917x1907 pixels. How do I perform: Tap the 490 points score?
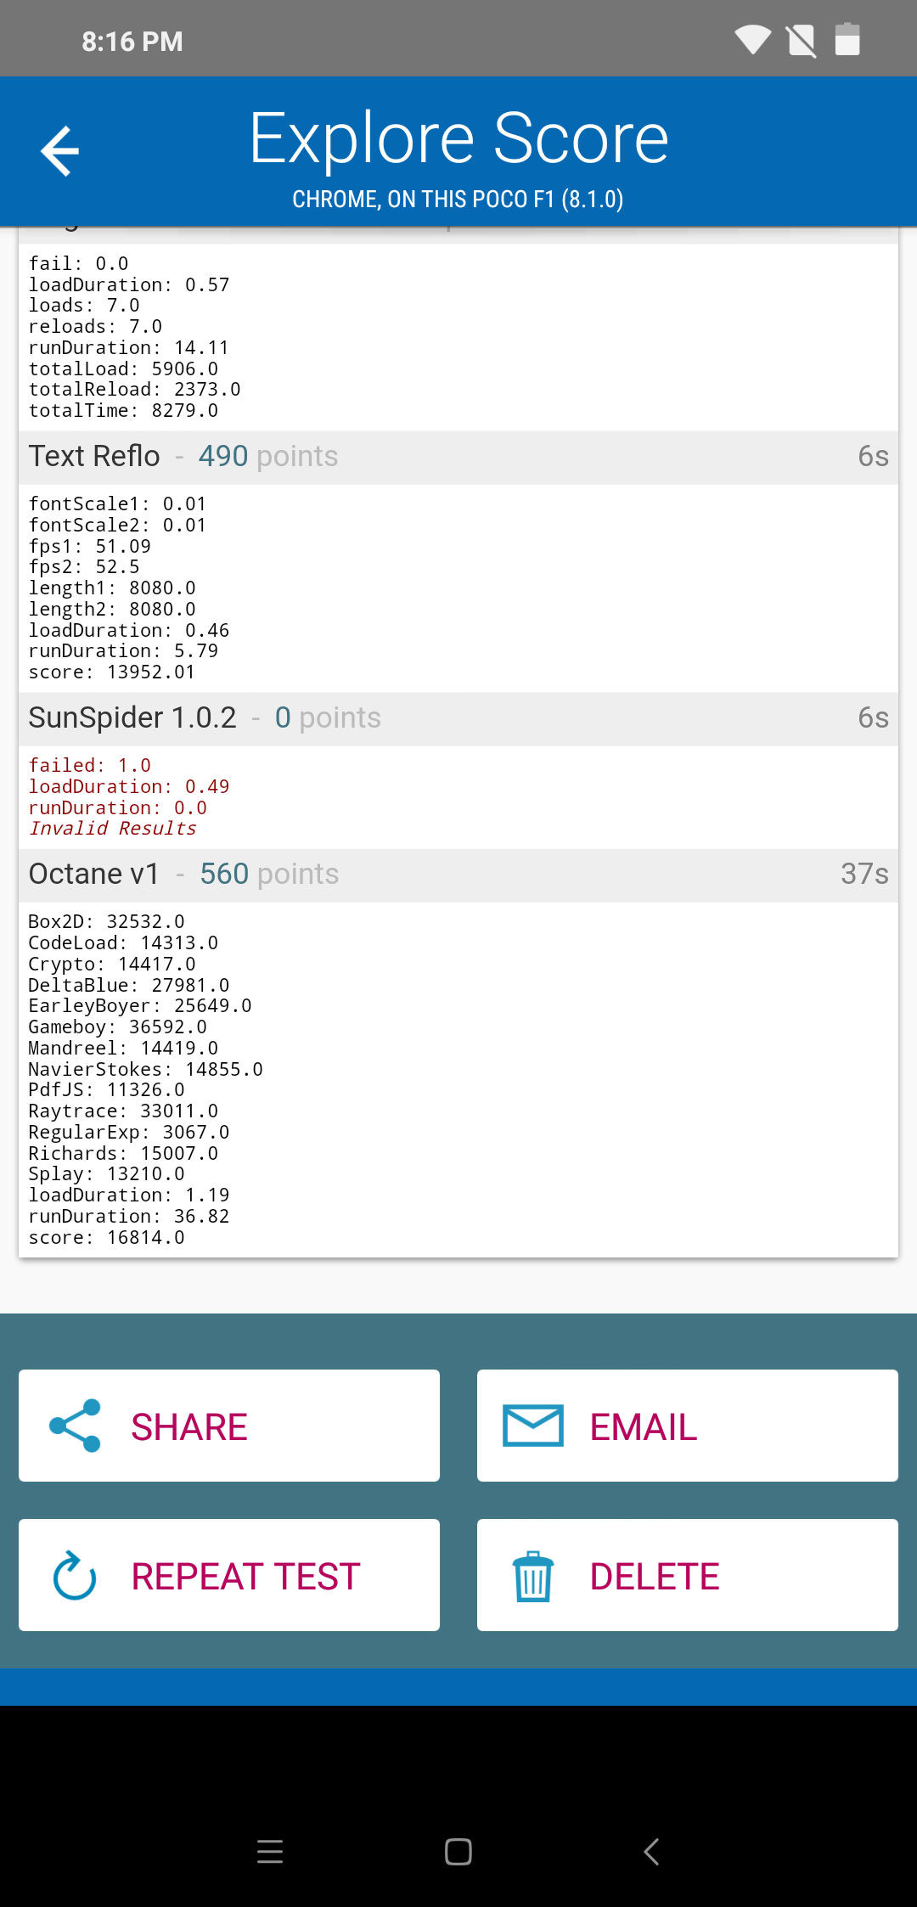coord(268,457)
